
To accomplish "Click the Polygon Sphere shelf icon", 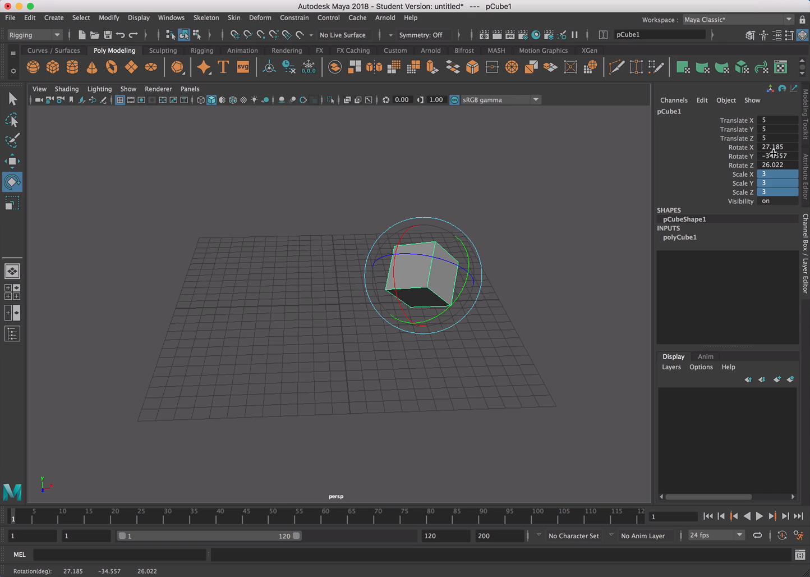I will [33, 67].
